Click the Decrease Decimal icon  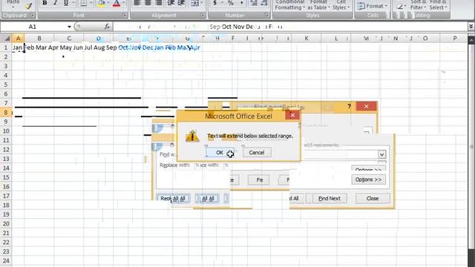pyautogui.click(x=264, y=3)
